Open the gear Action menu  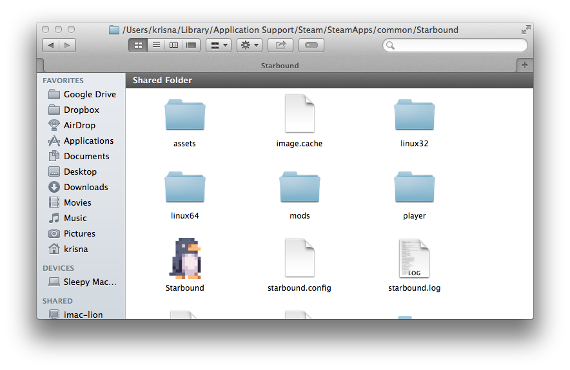[x=250, y=45]
